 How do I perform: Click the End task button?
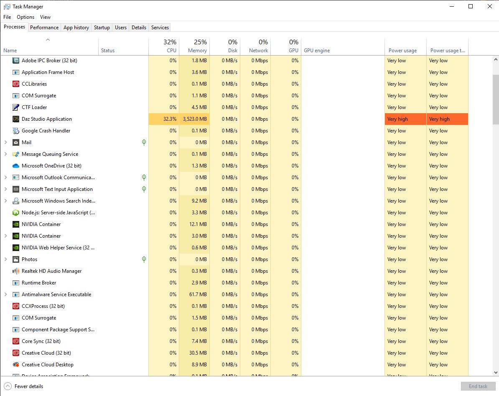coord(478,386)
